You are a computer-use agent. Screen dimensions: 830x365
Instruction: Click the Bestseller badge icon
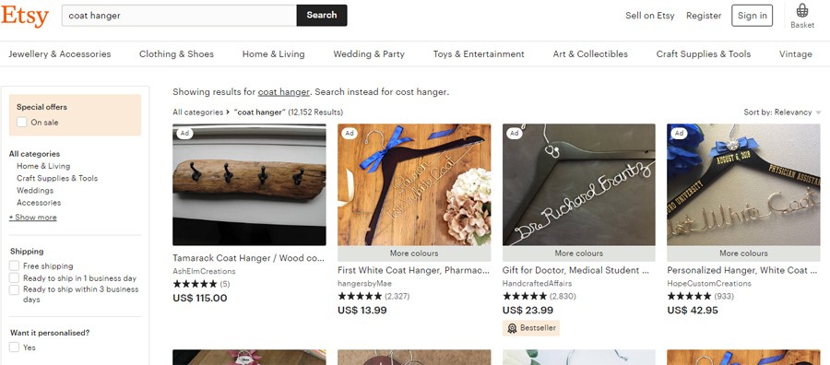[x=512, y=328]
